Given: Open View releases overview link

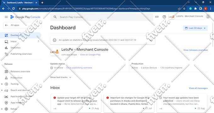Looking at the screenshot, I should click(195, 50).
